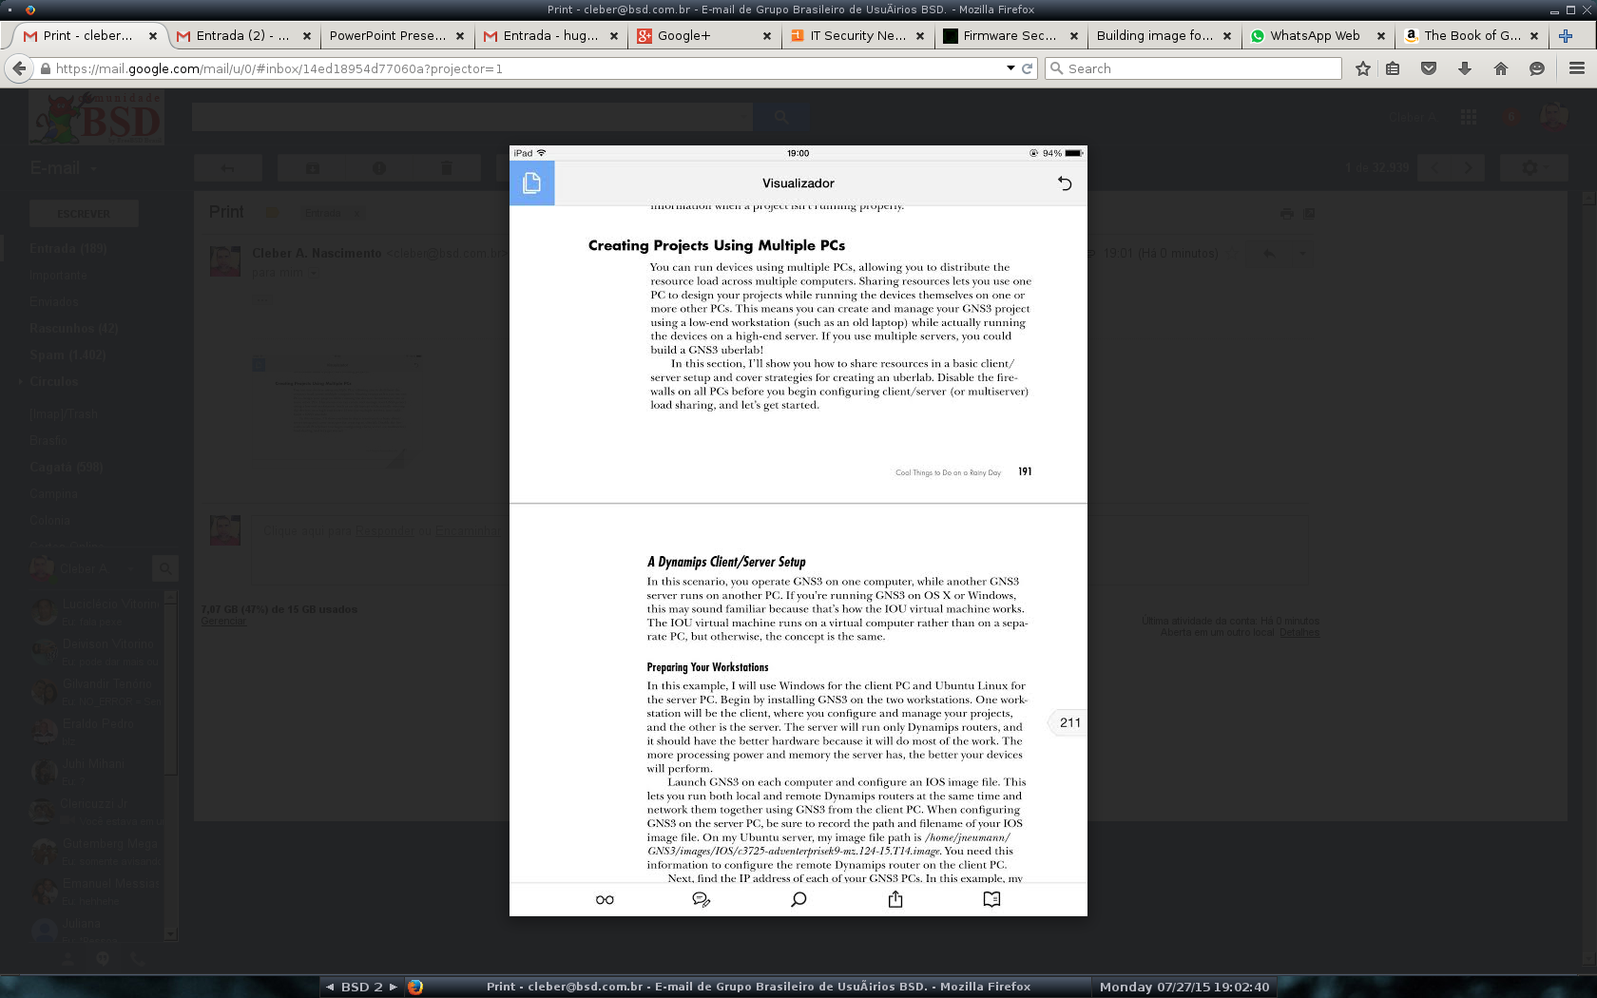Click the reply arrow in message header

tap(1269, 254)
